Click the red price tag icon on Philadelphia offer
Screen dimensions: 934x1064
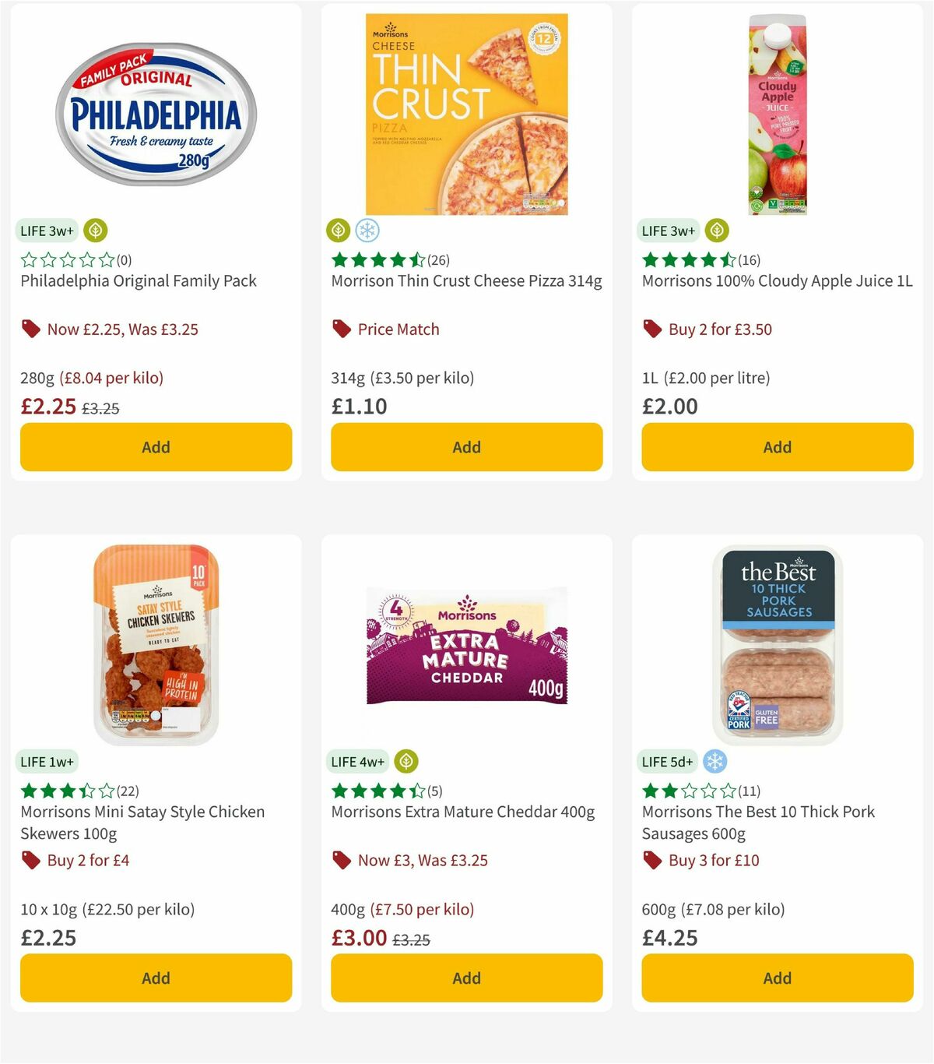[30, 329]
